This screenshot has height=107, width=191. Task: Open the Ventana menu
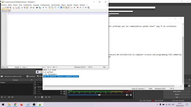(x=82, y=5)
